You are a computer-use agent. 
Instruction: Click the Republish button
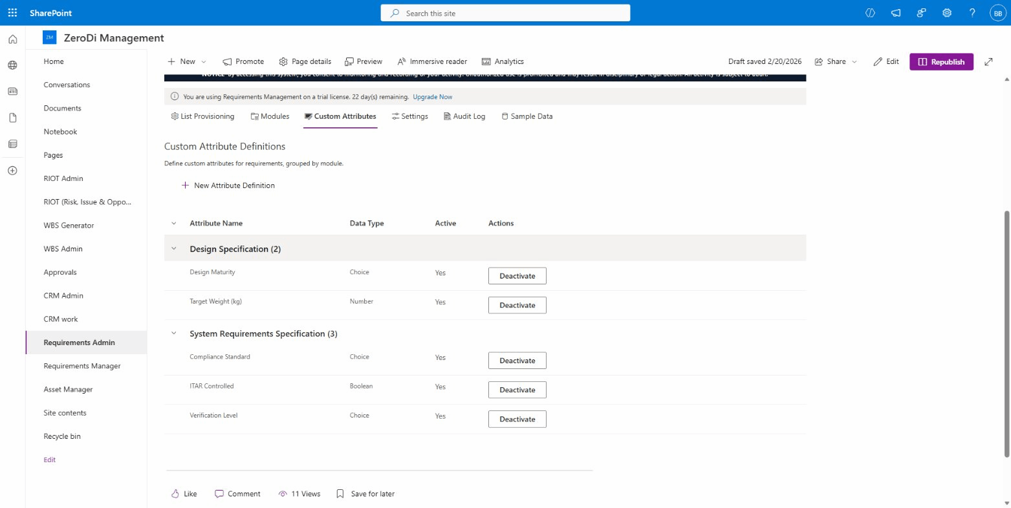[x=941, y=61]
